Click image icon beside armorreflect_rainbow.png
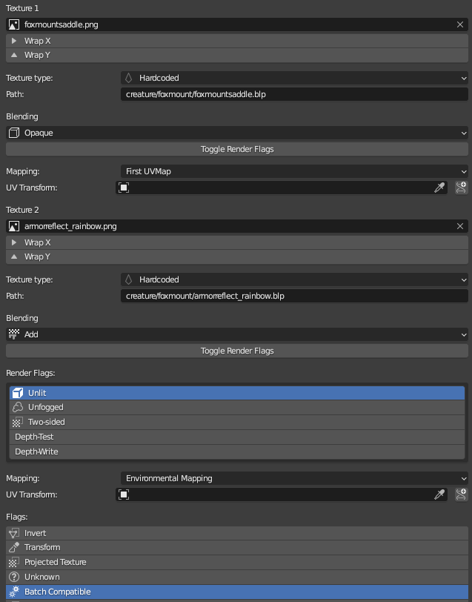Image resolution: width=472 pixels, height=602 pixels. [x=14, y=226]
